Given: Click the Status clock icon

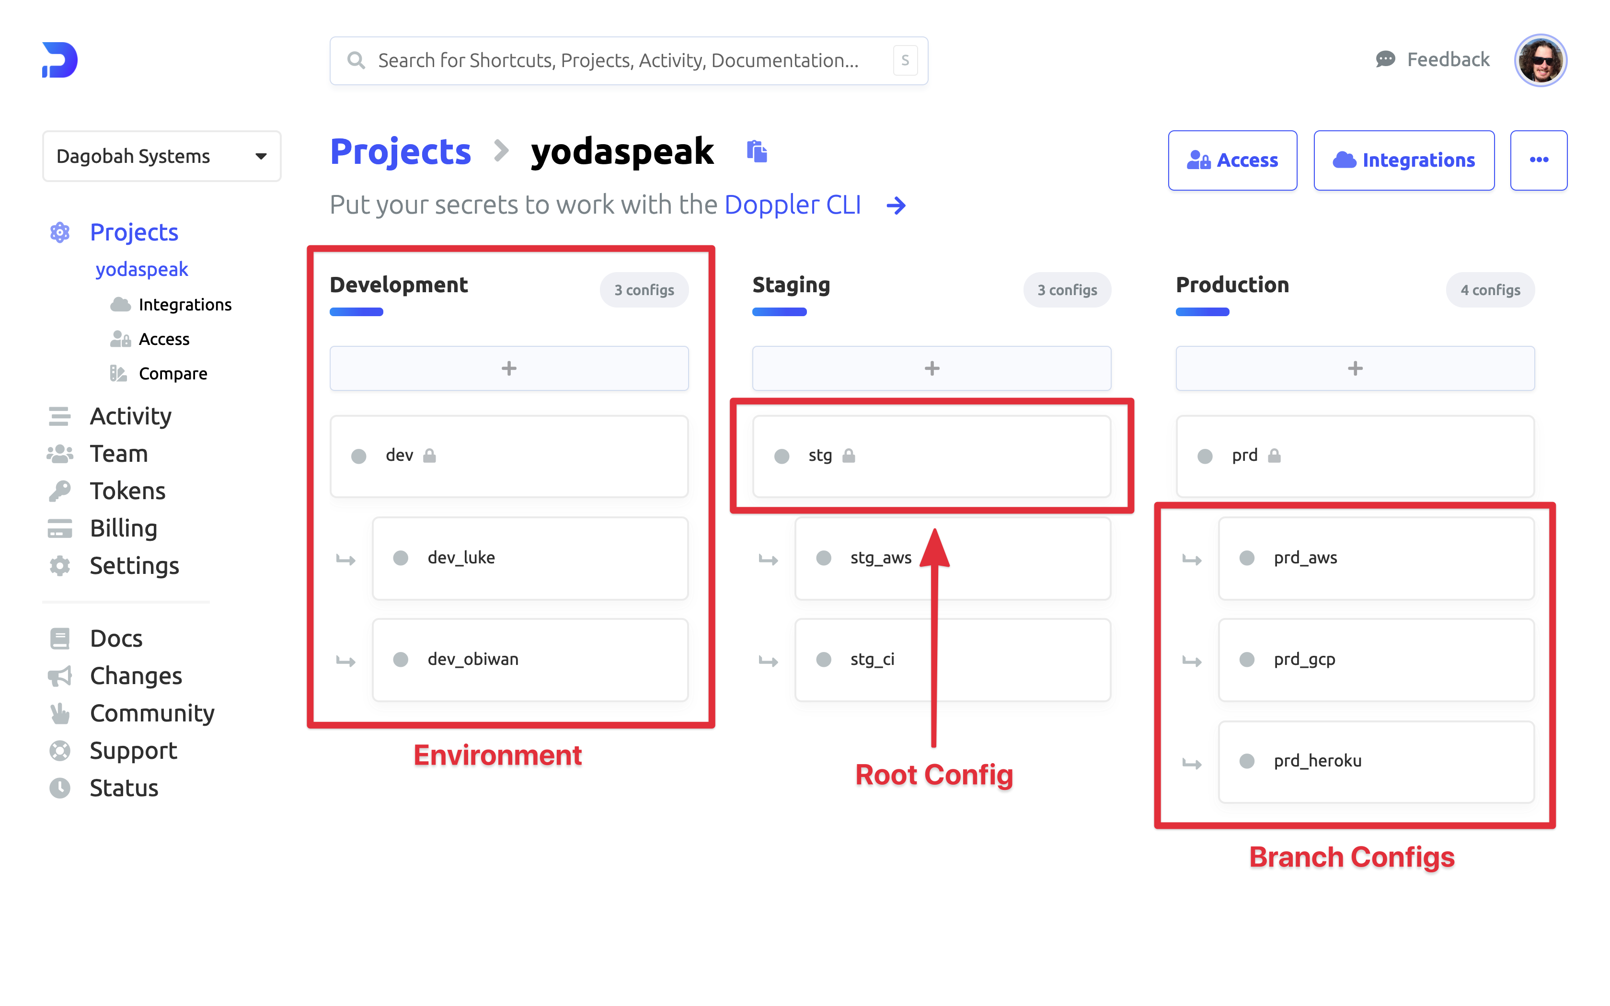Looking at the screenshot, I should pos(60,788).
